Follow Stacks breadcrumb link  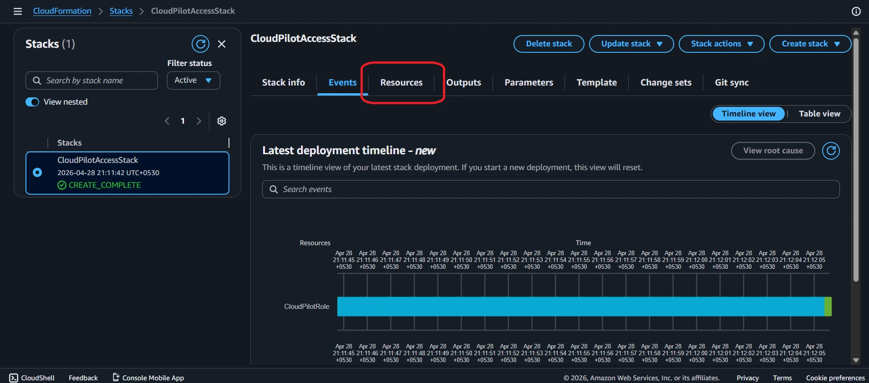click(x=121, y=11)
